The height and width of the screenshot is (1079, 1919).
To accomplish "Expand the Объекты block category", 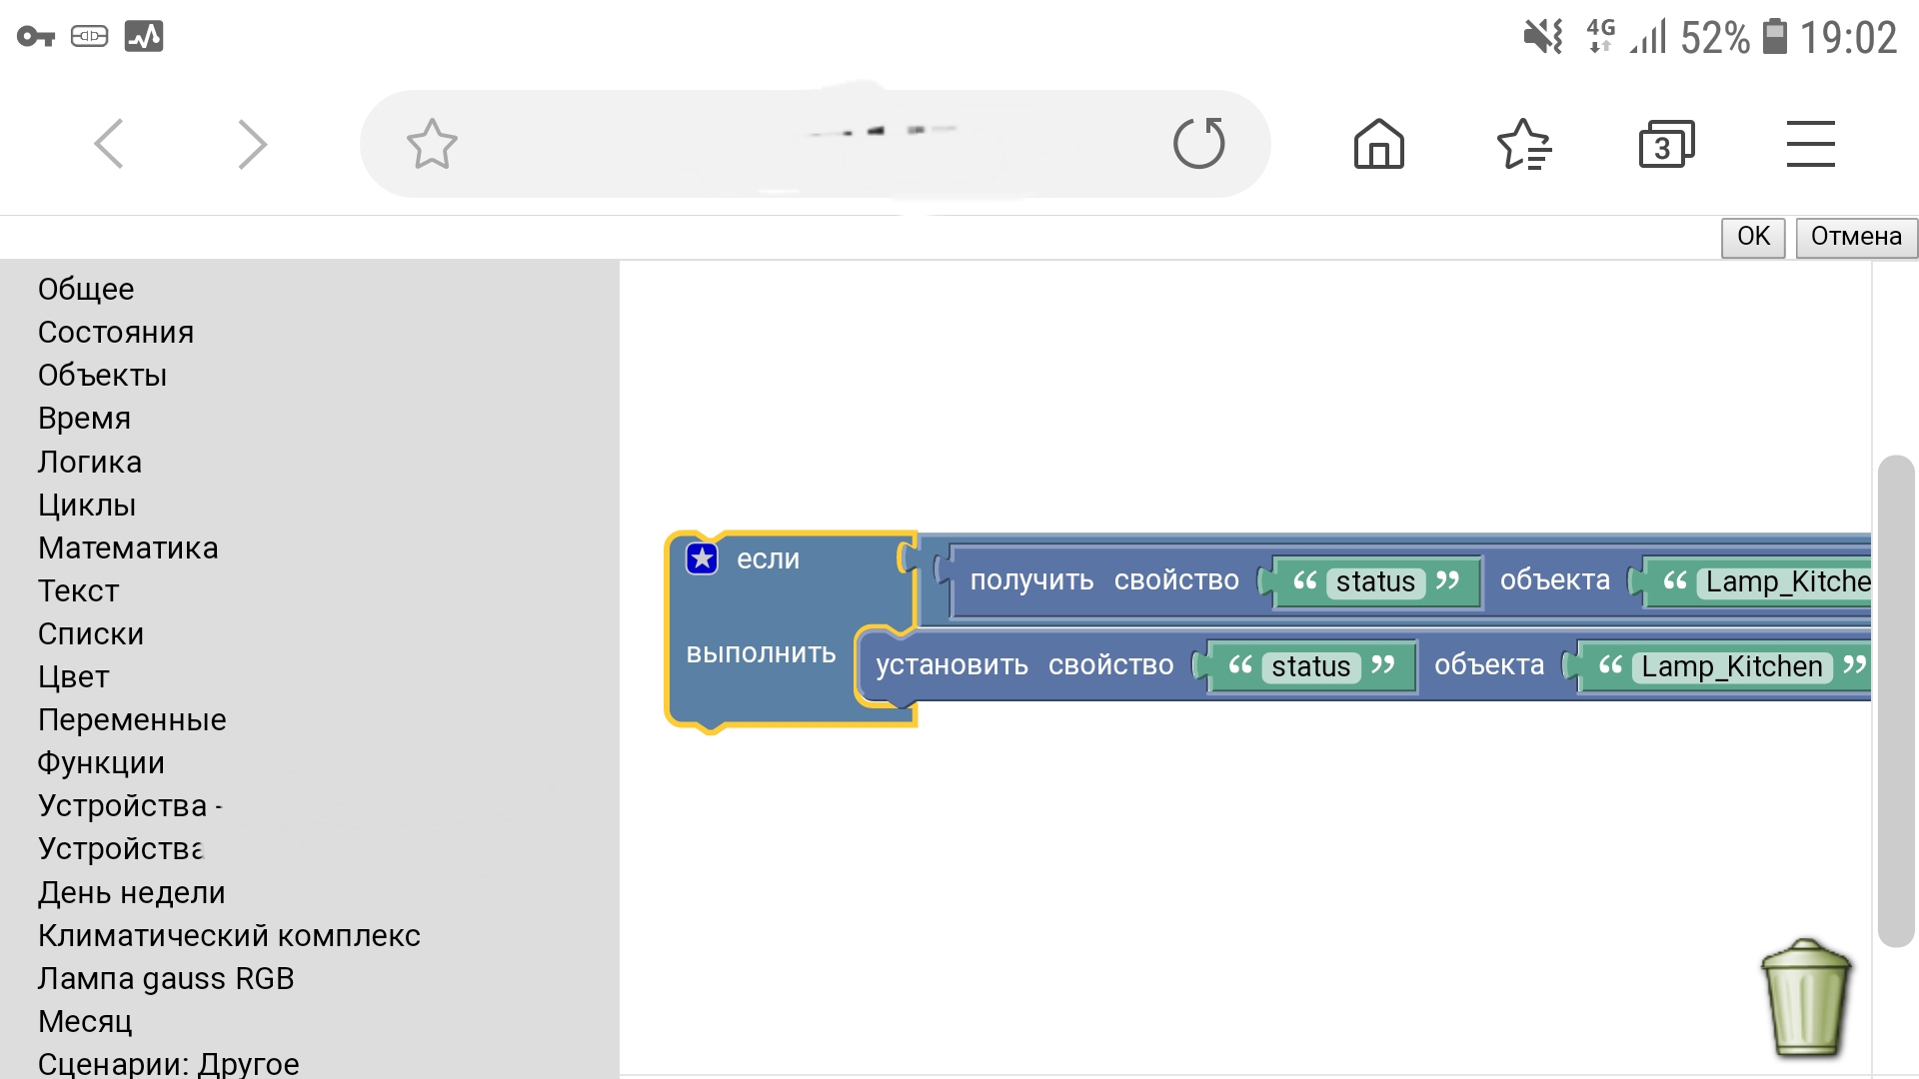I will tap(102, 375).
